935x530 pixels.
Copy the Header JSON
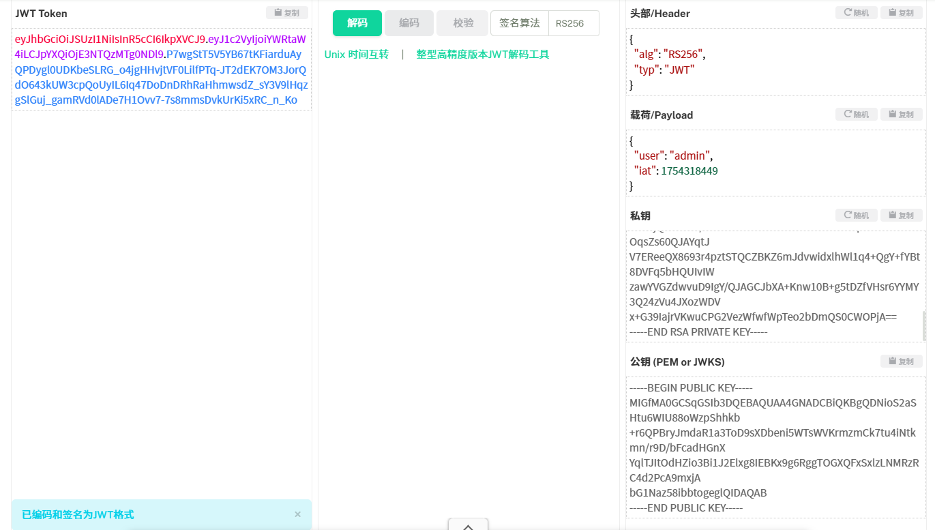[901, 12]
